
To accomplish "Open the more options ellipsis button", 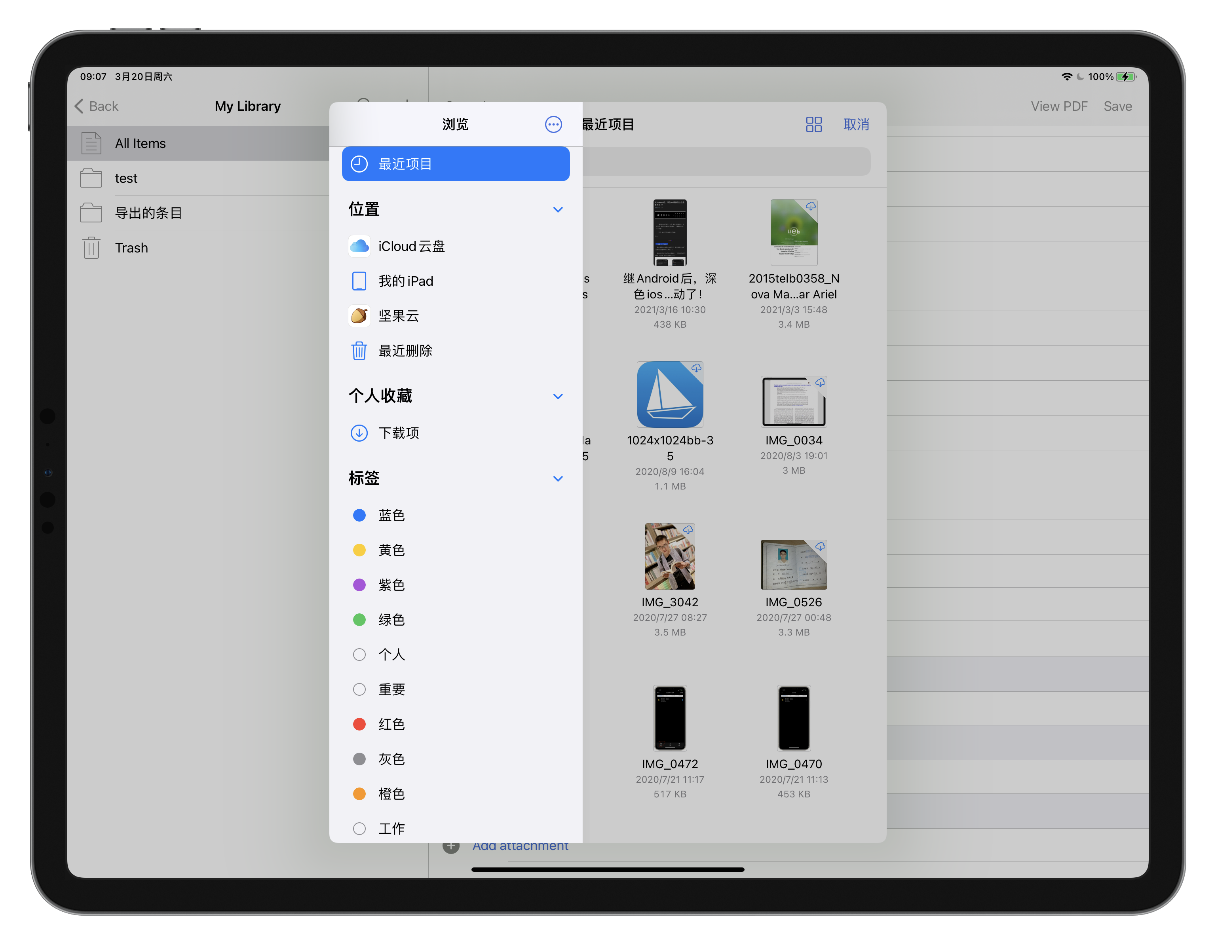I will [553, 124].
